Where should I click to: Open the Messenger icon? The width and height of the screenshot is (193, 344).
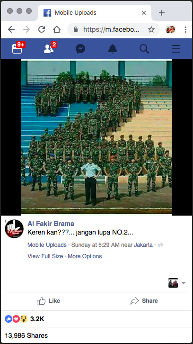[x=80, y=49]
